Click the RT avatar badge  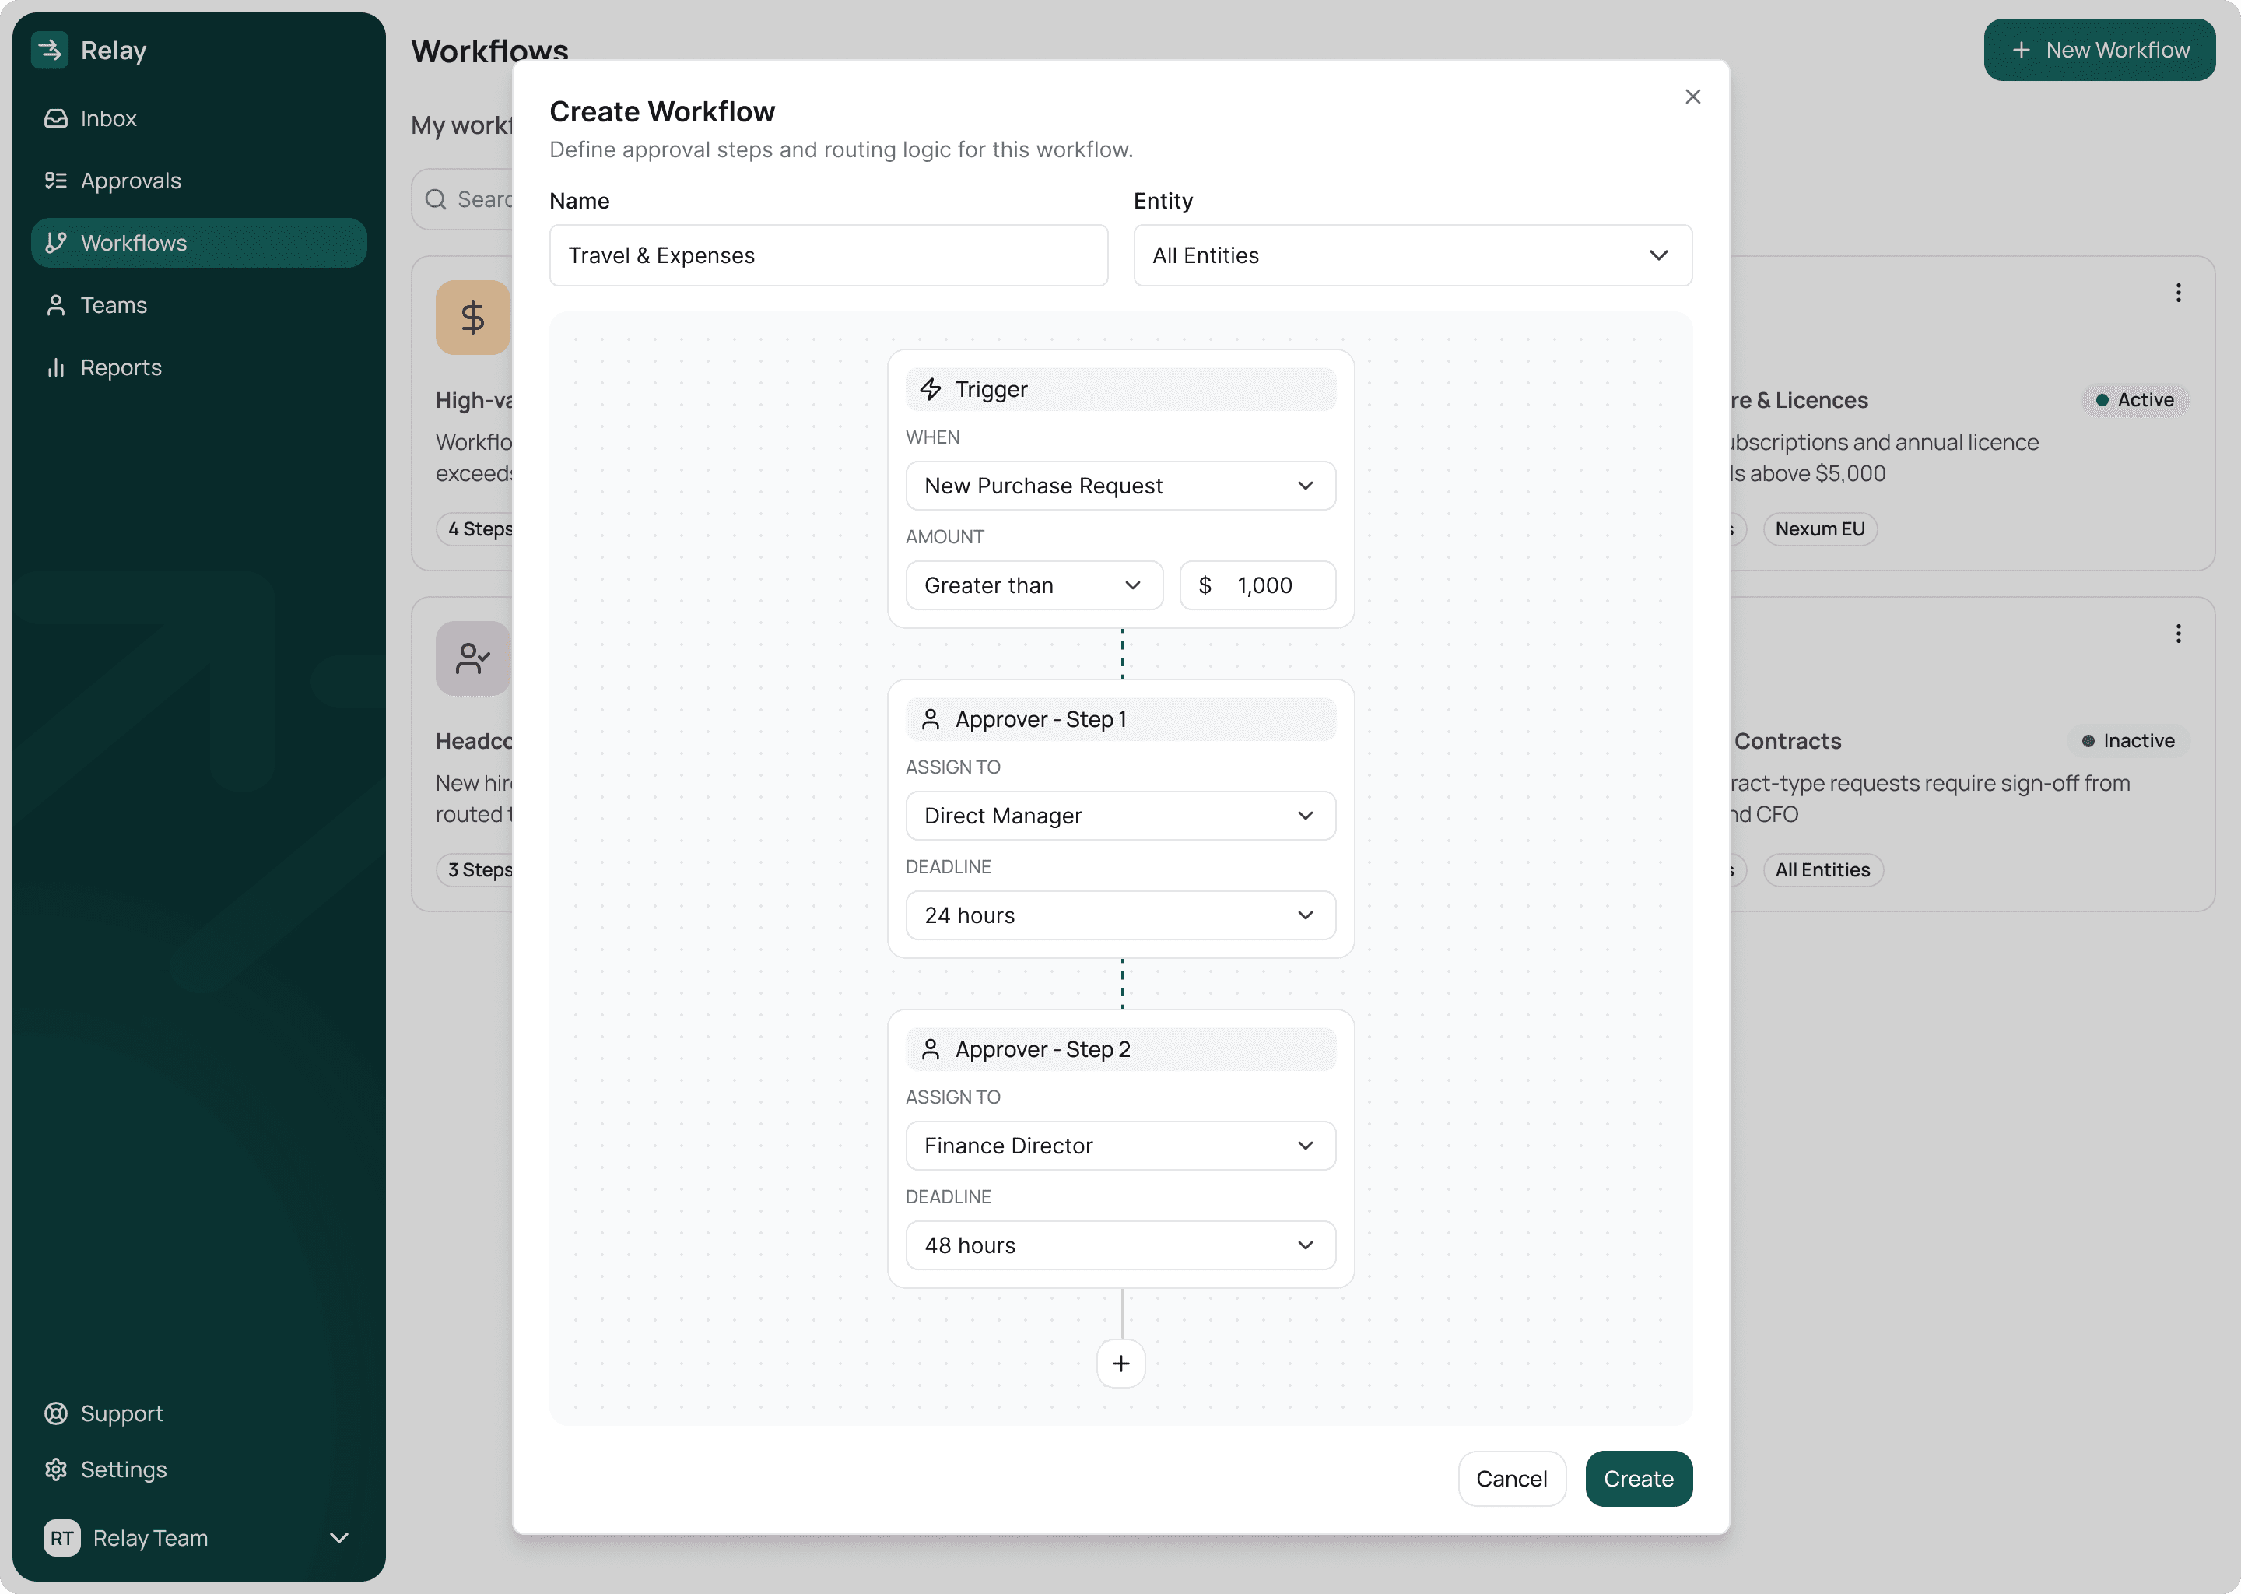(x=61, y=1538)
